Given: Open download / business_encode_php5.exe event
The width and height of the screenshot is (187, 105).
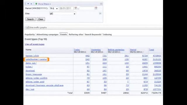Looking at the screenshot, I should point(44,85).
